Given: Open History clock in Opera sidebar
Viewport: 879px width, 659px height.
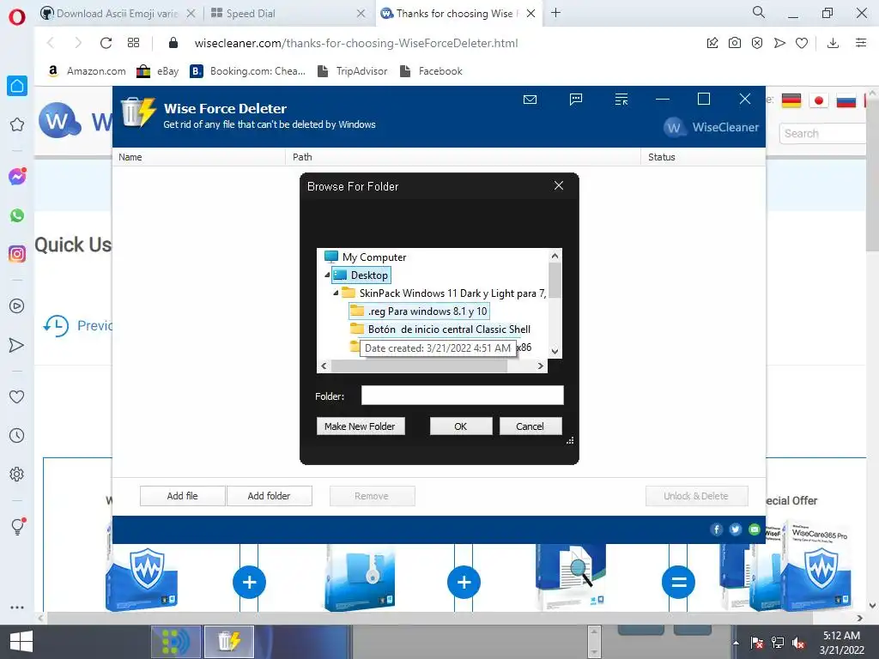Looking at the screenshot, I should coord(17,435).
